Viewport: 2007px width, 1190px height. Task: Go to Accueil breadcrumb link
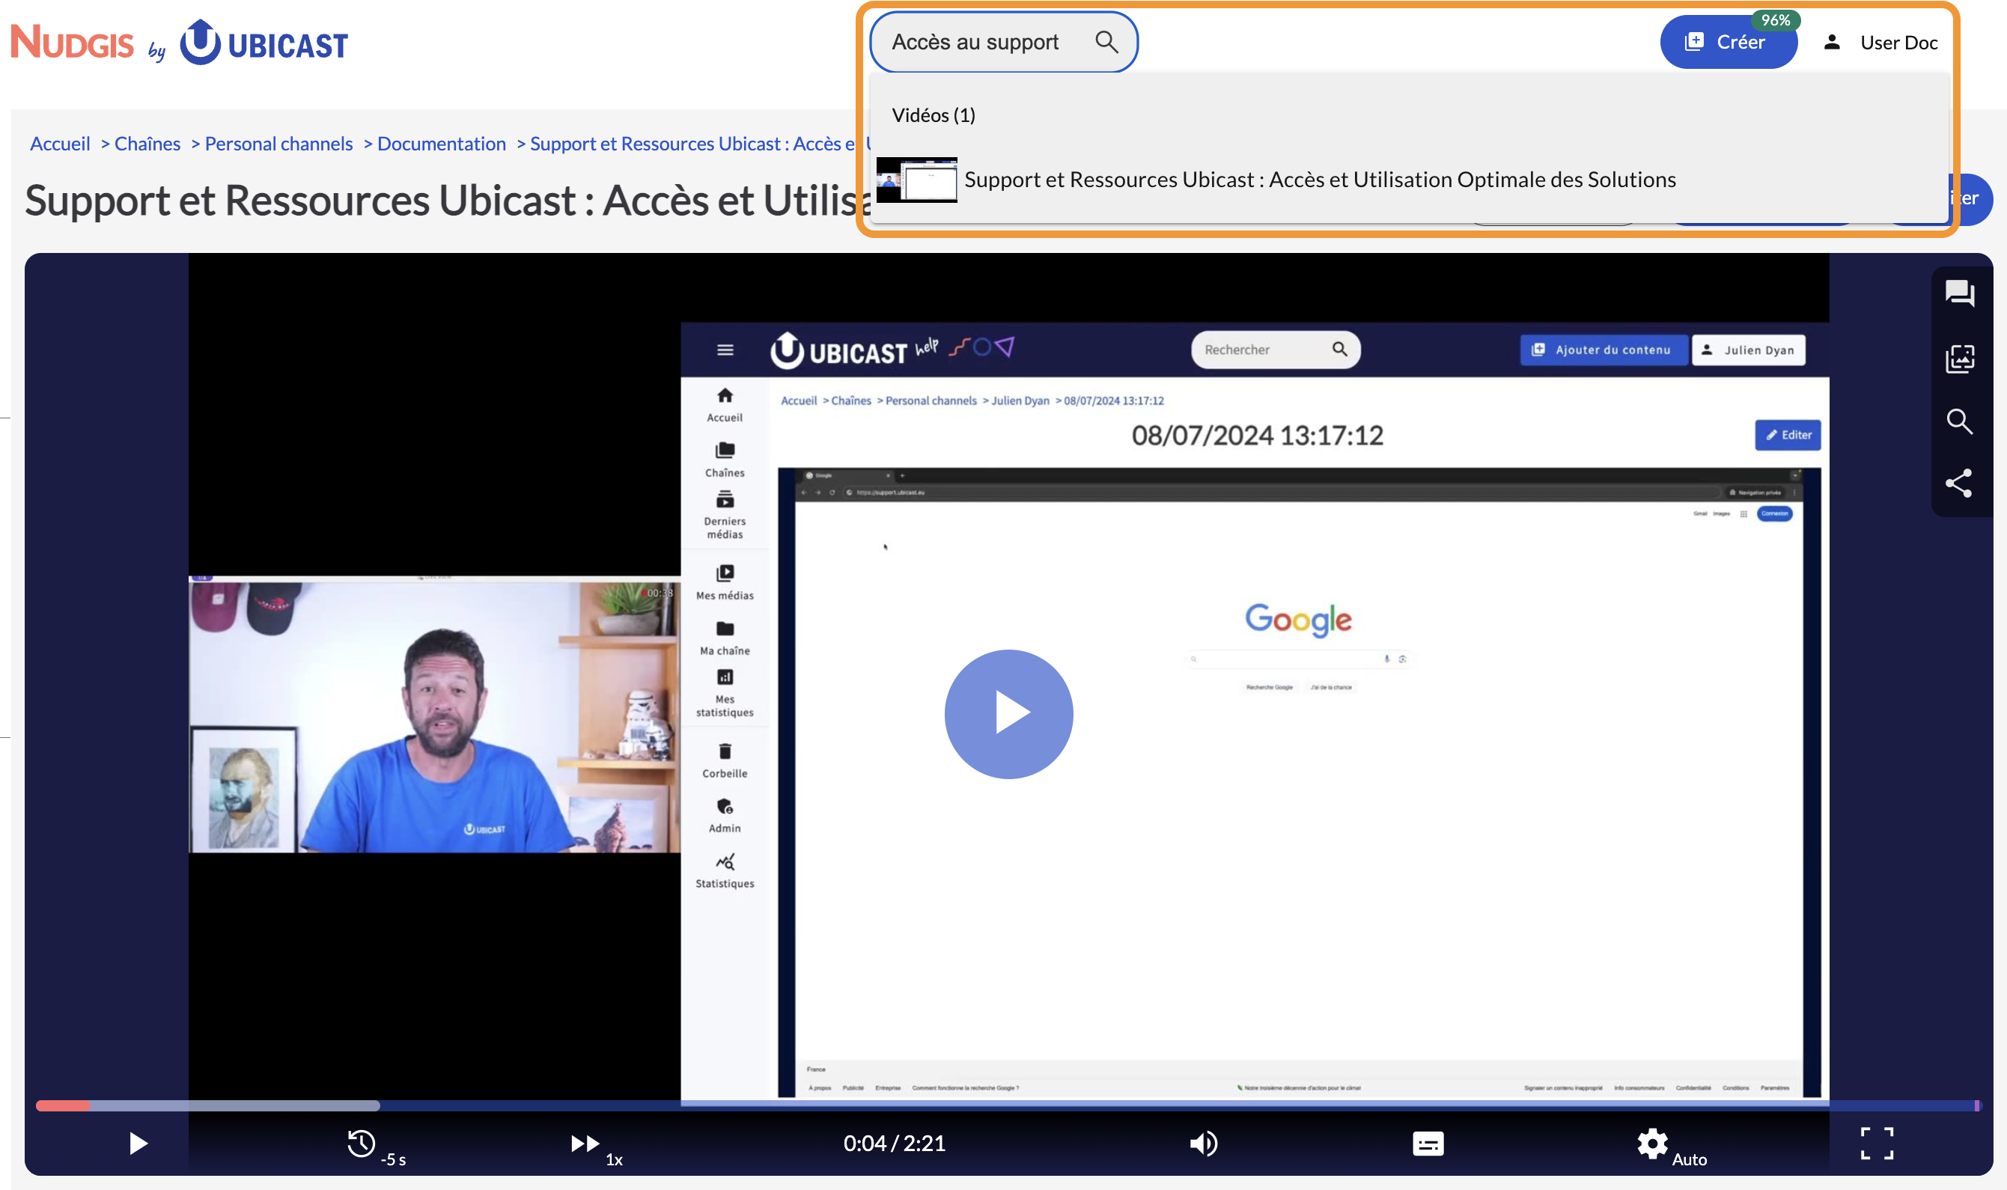[x=60, y=144]
